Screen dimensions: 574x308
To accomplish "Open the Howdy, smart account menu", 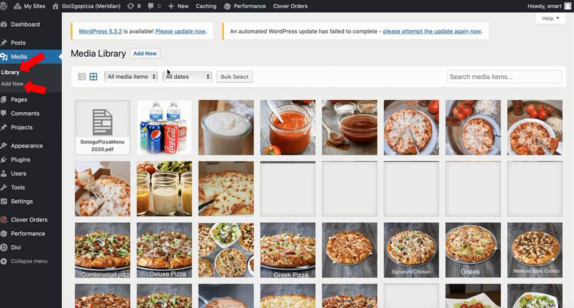I will 549,6.
